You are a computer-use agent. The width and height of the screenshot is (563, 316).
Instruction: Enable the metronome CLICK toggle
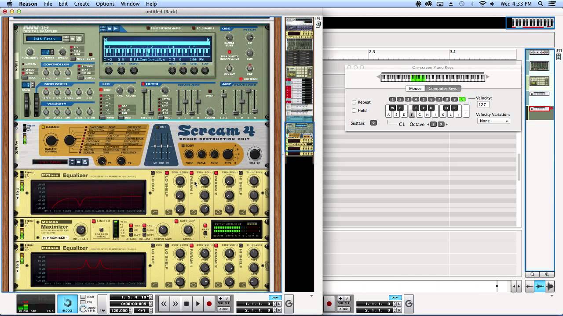coord(83,297)
